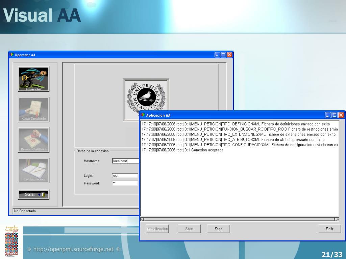Click the Operador AA title bar text
Image resolution: width=346 pixels, height=259 pixels.
(25, 55)
